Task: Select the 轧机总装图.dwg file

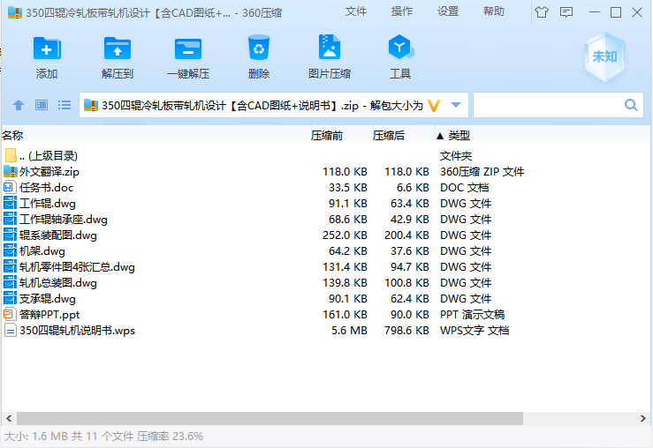Action: click(x=58, y=282)
